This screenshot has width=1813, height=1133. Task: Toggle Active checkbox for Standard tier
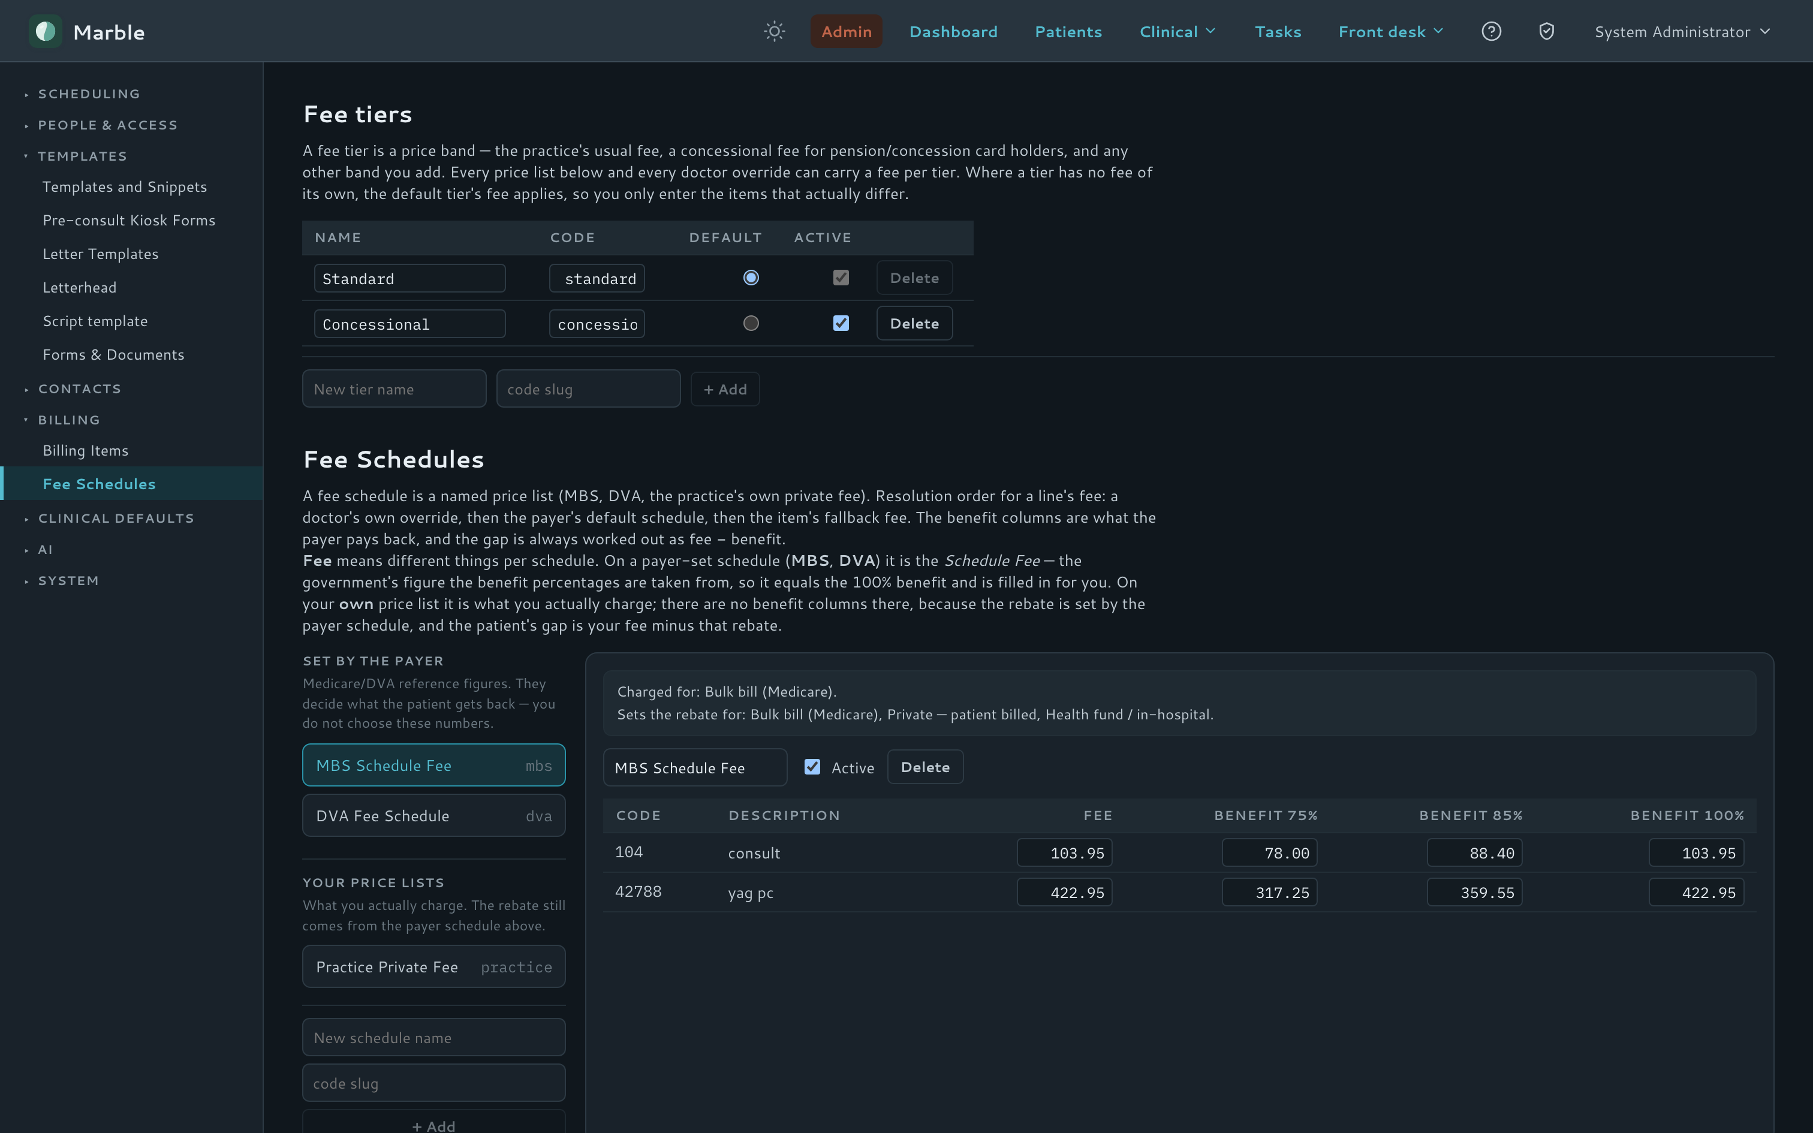[841, 278]
